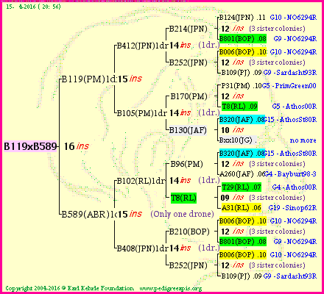324x294 pixels.
Task: Click '(3 sister colonies)' beside B124(JPN)
Action: point(277,29)
